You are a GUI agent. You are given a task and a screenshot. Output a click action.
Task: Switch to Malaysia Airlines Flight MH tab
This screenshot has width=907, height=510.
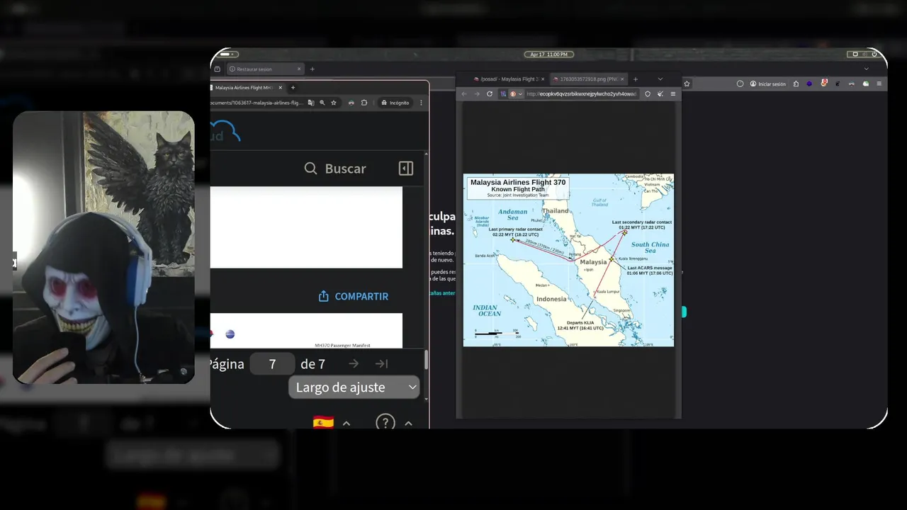243,88
